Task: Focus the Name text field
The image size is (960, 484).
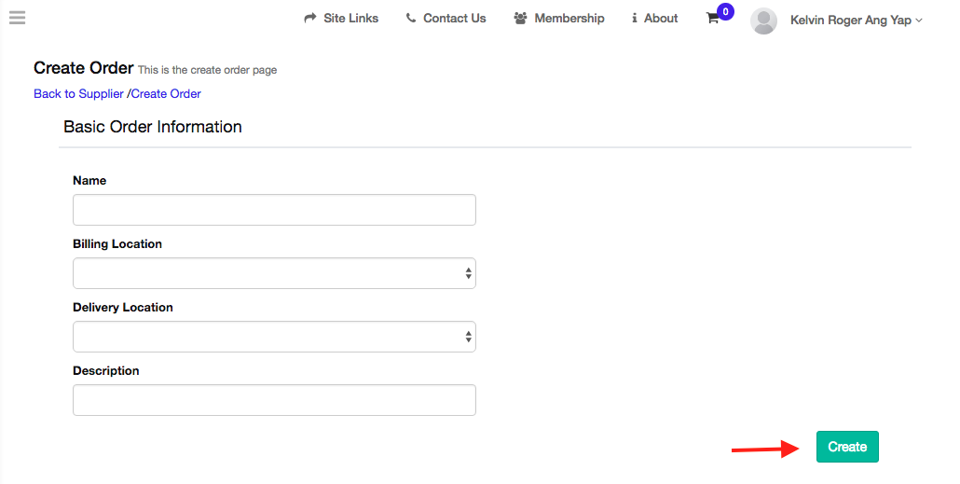Action: [x=274, y=210]
